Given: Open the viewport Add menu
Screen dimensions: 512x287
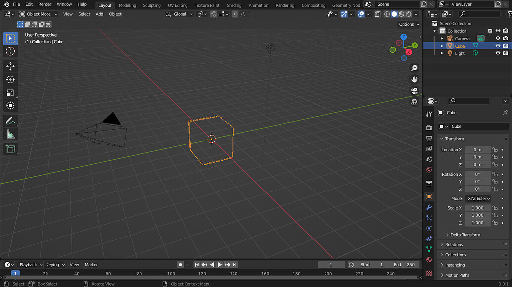Looking at the screenshot, I should pos(99,14).
